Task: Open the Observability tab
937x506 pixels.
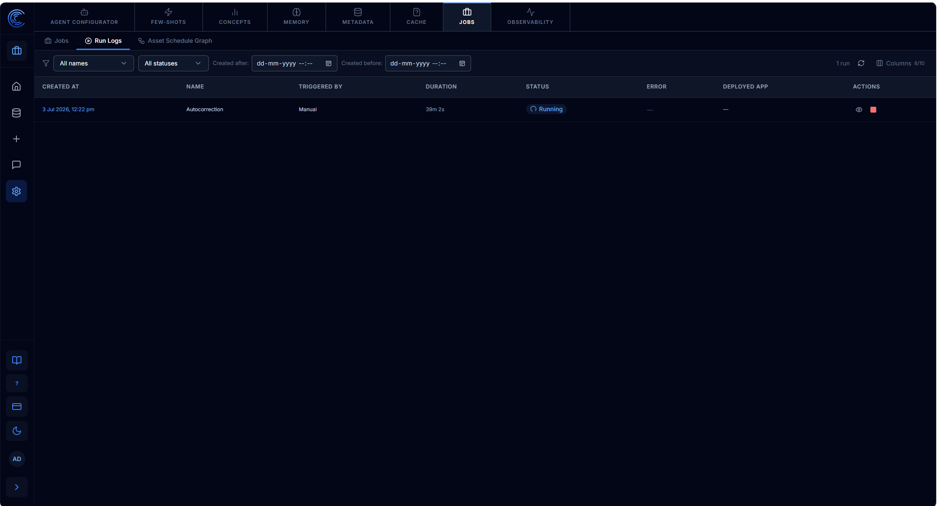Action: (530, 17)
